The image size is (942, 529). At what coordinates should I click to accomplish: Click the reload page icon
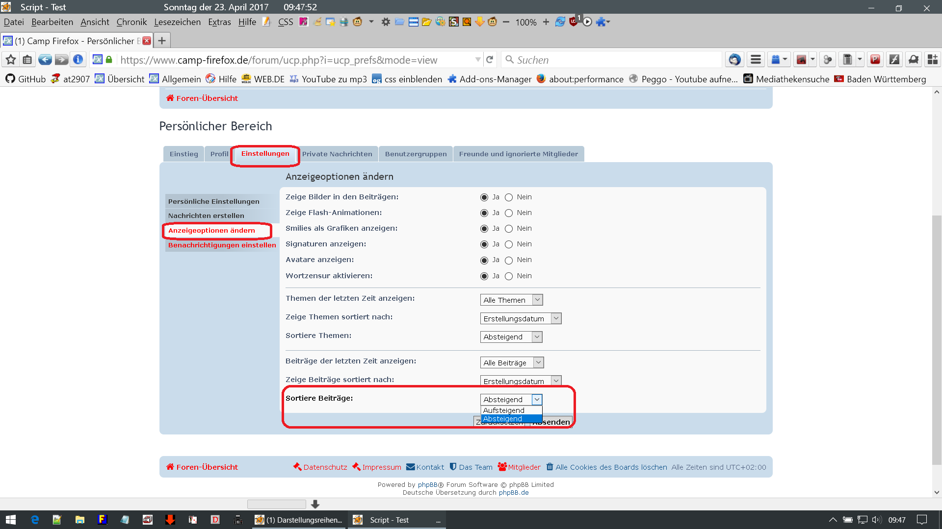click(489, 60)
